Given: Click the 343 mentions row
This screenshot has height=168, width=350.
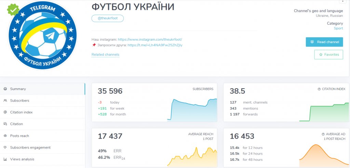Looking at the screenshot, I should tap(244, 108).
